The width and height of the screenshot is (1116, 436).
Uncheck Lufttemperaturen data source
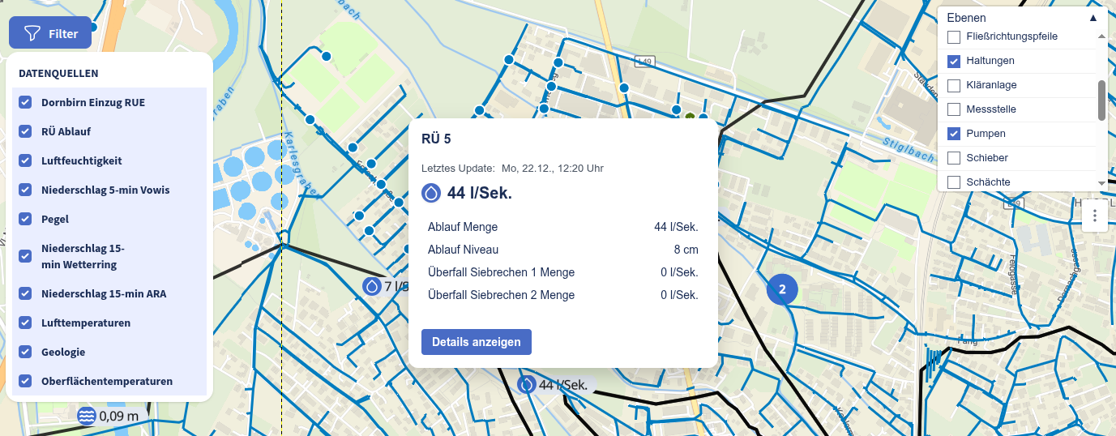[25, 323]
